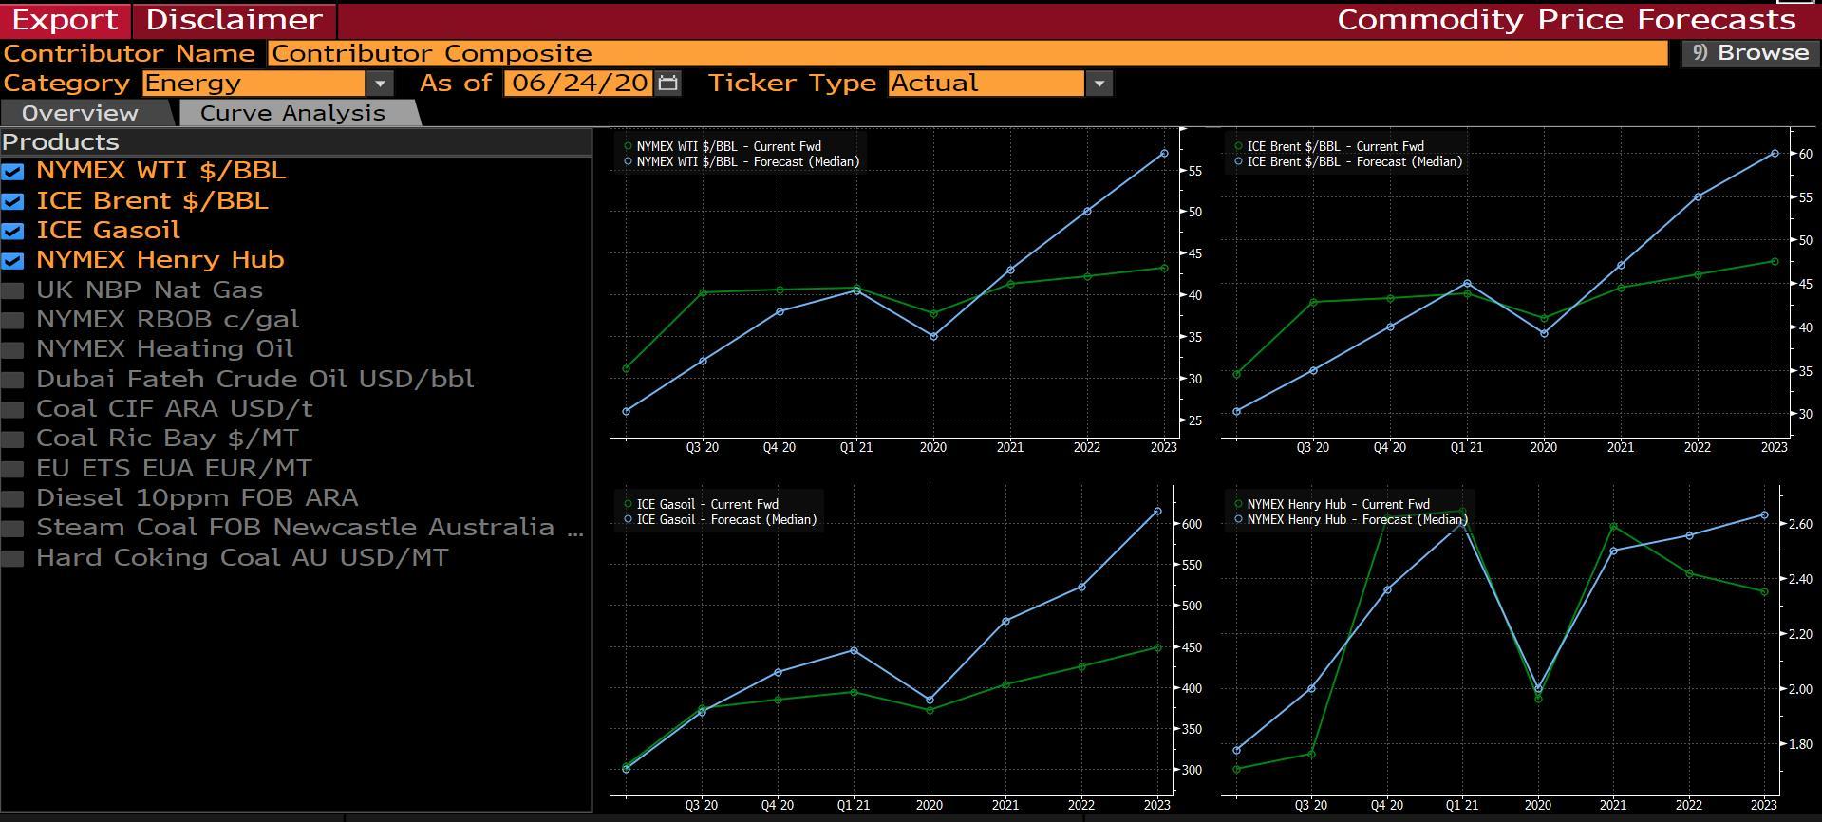Toggle NYMEX WTI Current Fwd green legend marker
Viewport: 1822px width, 822px height.
pyautogui.click(x=628, y=146)
